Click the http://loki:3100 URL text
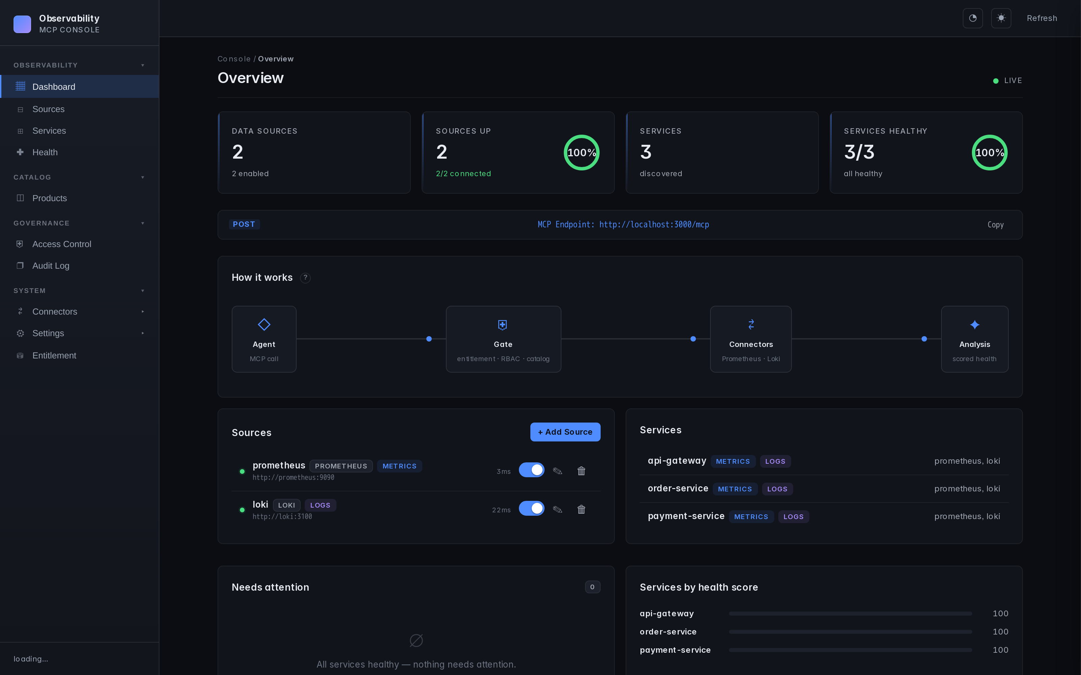This screenshot has width=1081, height=675. click(x=282, y=516)
